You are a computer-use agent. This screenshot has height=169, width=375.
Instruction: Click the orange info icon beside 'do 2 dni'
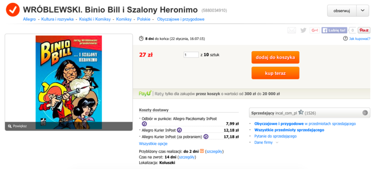coord(202,151)
